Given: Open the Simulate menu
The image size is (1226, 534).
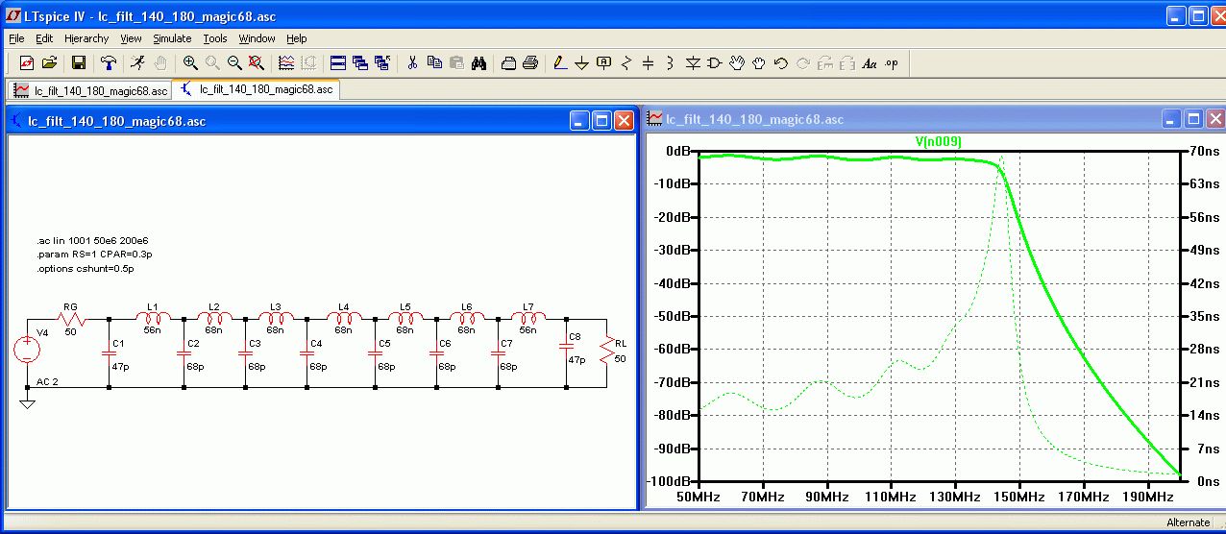Looking at the screenshot, I should pyautogui.click(x=172, y=38).
